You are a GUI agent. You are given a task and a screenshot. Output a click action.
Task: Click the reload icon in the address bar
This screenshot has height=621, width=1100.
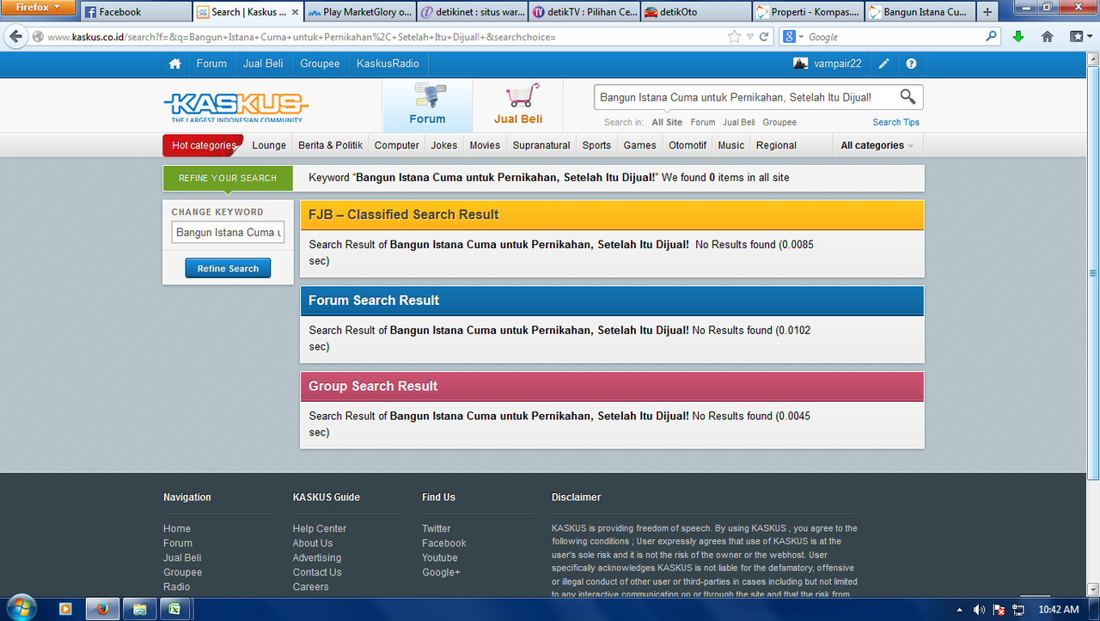[764, 37]
